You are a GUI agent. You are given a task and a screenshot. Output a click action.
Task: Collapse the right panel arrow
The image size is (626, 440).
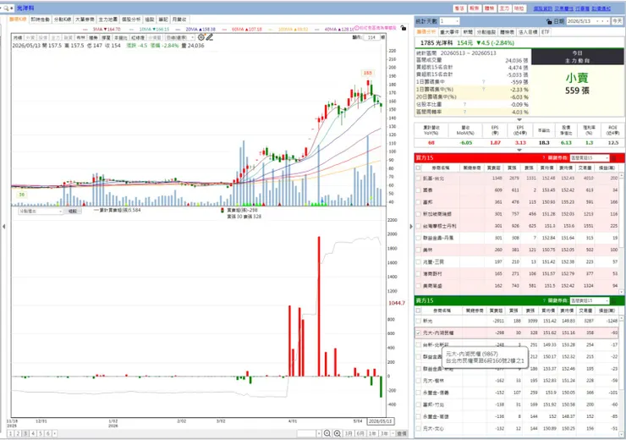(411, 227)
